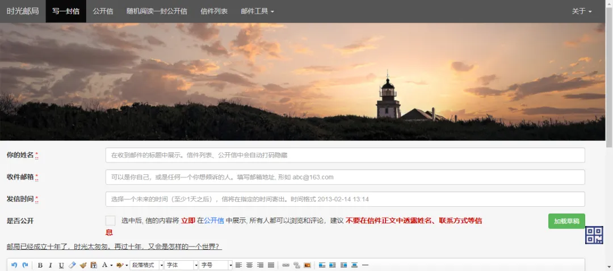Insert a hyperlink with link icon
613x271 pixels.
[285, 265]
